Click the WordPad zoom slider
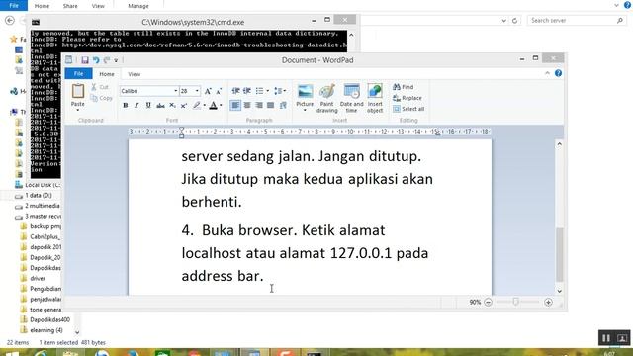This screenshot has width=633, height=356. 516,302
